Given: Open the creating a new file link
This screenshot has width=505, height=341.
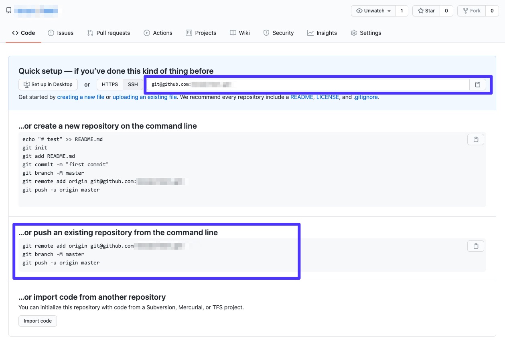Looking at the screenshot, I should tap(80, 97).
